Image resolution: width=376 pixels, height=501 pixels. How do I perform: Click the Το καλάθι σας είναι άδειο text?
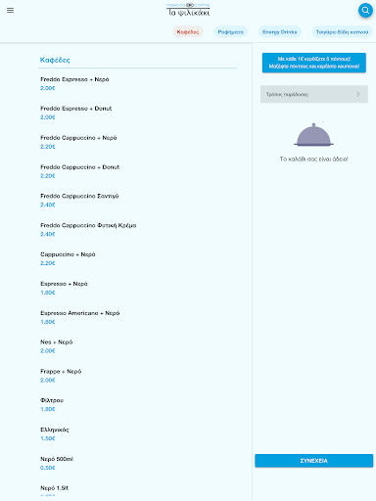pos(313,159)
